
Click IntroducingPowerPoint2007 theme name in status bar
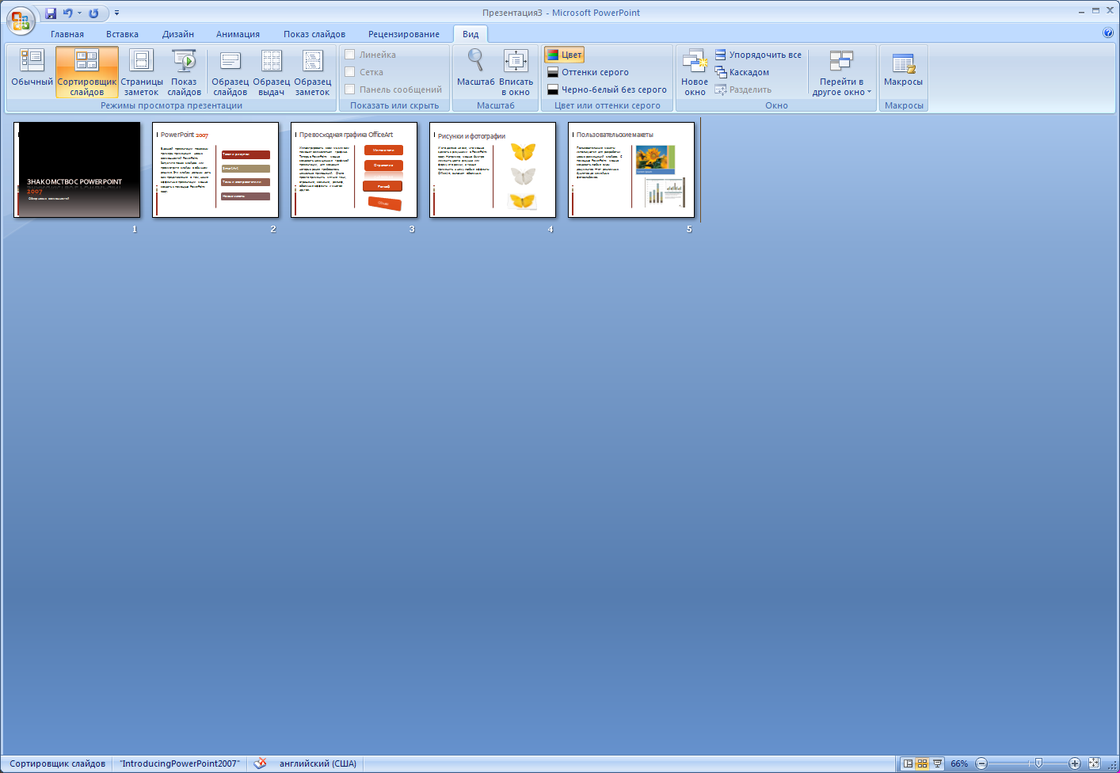(x=180, y=763)
